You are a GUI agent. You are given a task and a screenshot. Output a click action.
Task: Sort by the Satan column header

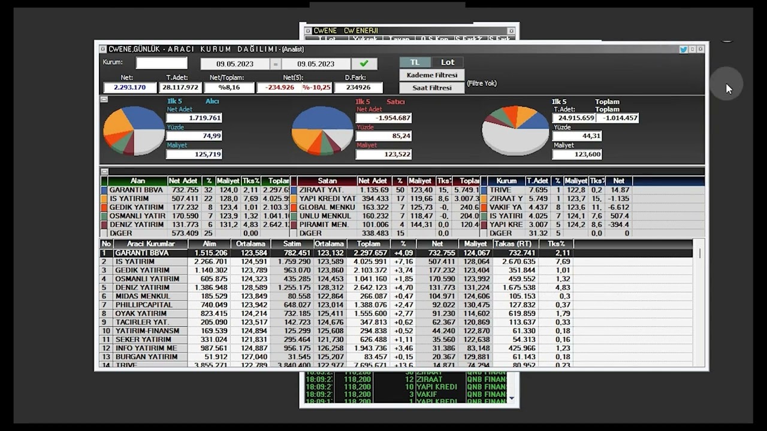tap(327, 181)
